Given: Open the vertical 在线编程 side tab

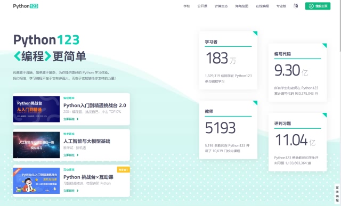Looking at the screenshot, I should tap(337, 194).
